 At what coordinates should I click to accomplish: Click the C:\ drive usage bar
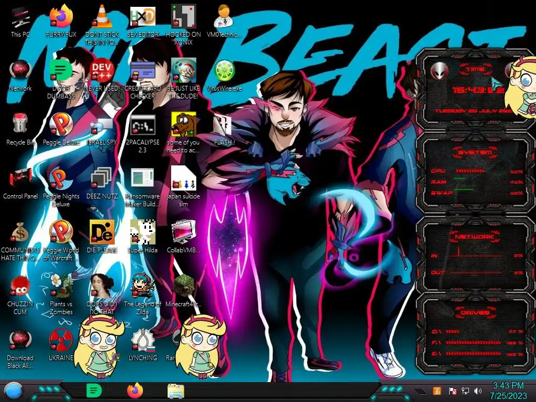[453, 331]
